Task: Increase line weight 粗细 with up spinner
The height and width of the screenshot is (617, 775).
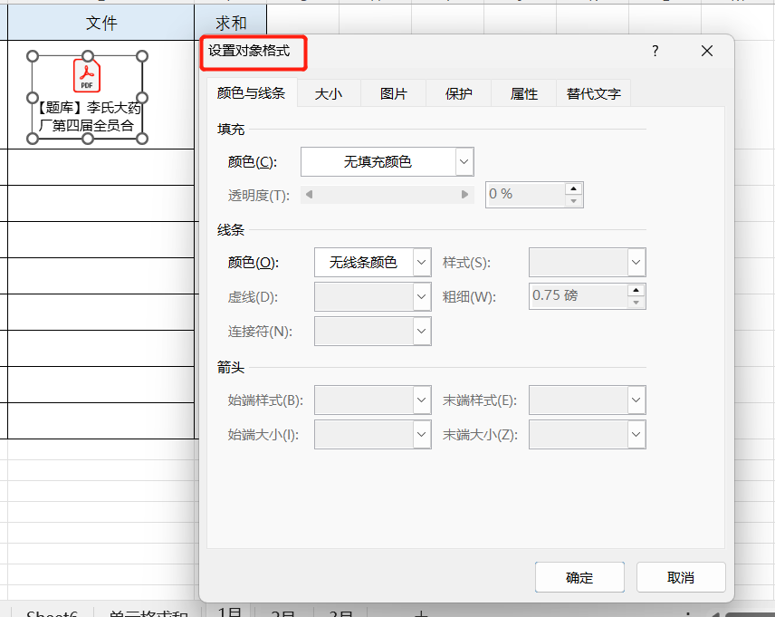Action: click(x=636, y=290)
